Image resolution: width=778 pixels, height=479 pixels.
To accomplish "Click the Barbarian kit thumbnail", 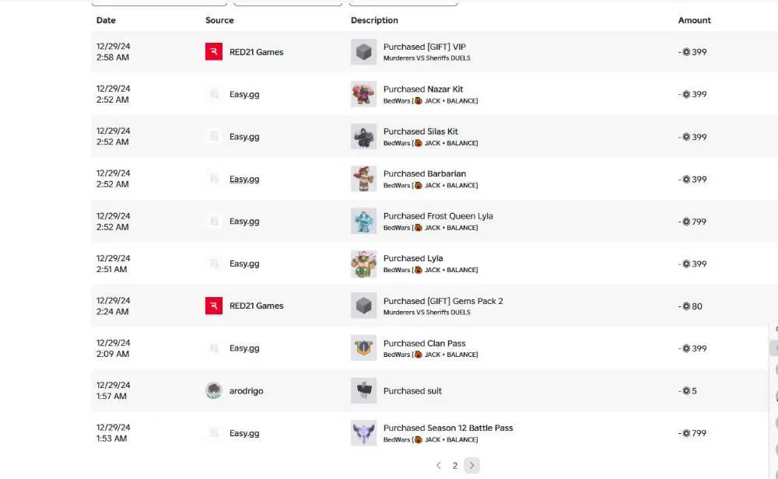I will (363, 179).
